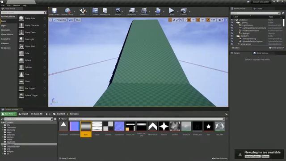286x161 pixels.
Task: Select the Plane primitive icon
Action: pos(21,81)
